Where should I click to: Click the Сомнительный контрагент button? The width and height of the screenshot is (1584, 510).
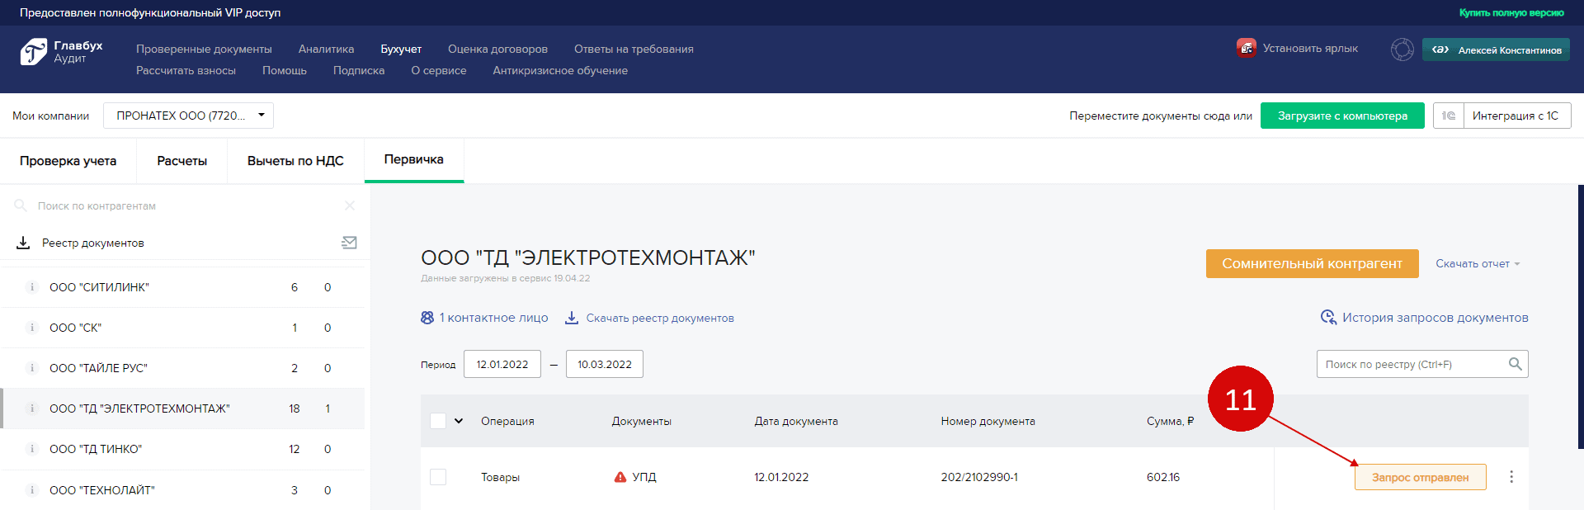[x=1312, y=263]
